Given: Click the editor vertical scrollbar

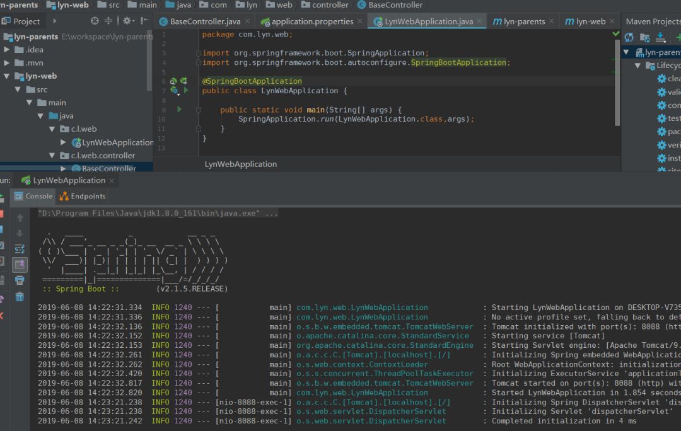Looking at the screenshot, I should (617, 82).
